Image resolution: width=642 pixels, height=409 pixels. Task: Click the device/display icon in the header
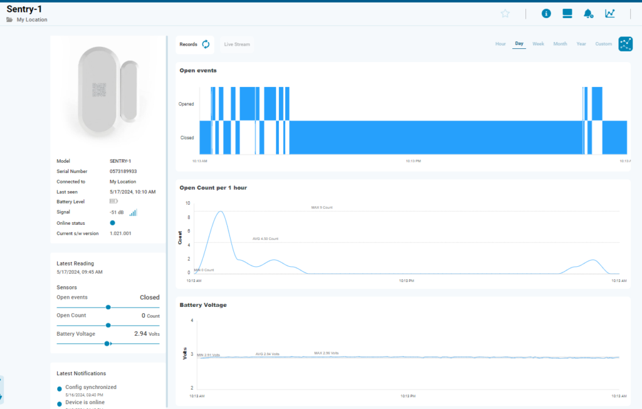567,13
